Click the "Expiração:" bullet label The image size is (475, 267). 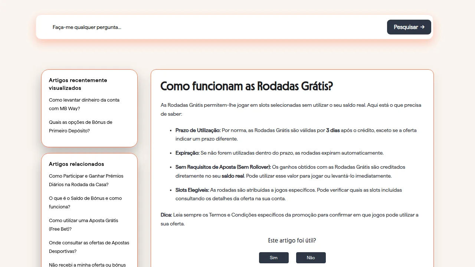(x=187, y=153)
